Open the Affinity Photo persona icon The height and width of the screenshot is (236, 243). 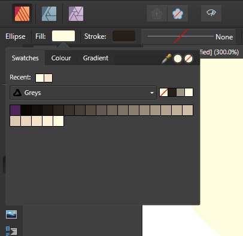tap(76, 14)
